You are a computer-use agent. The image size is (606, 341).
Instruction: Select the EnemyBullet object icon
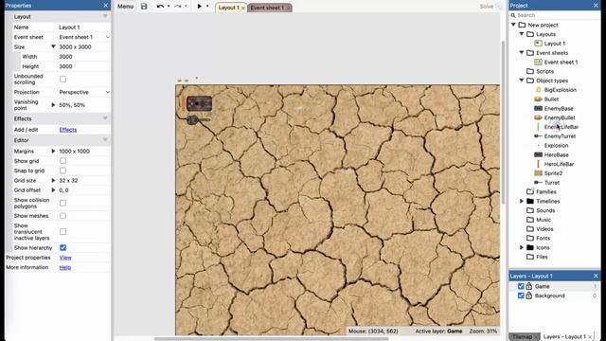[538, 117]
